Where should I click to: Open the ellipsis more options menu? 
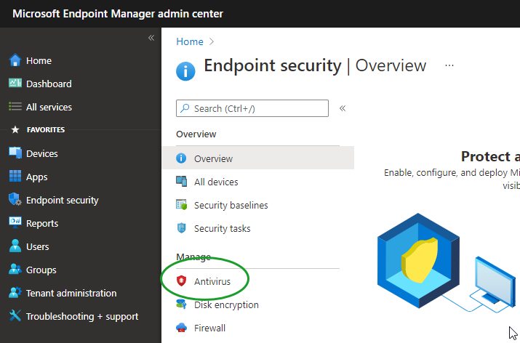point(449,65)
